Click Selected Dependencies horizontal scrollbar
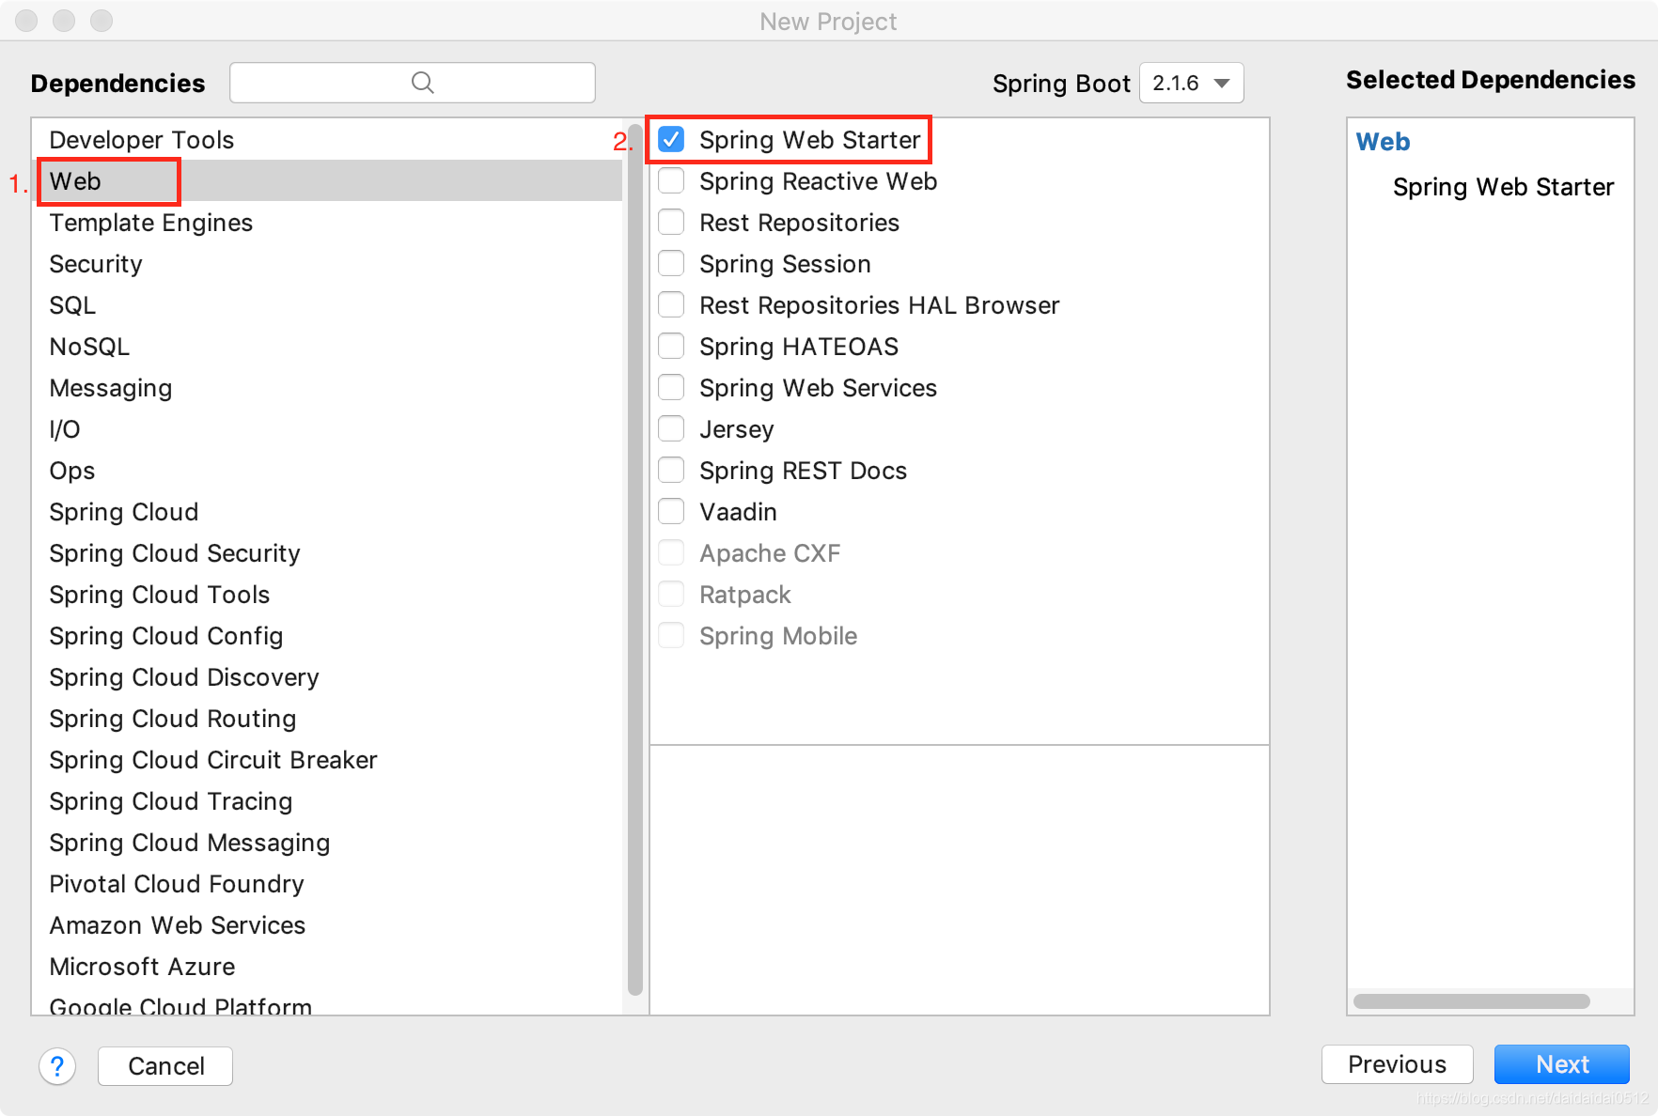This screenshot has width=1658, height=1116. pyautogui.click(x=1472, y=1001)
